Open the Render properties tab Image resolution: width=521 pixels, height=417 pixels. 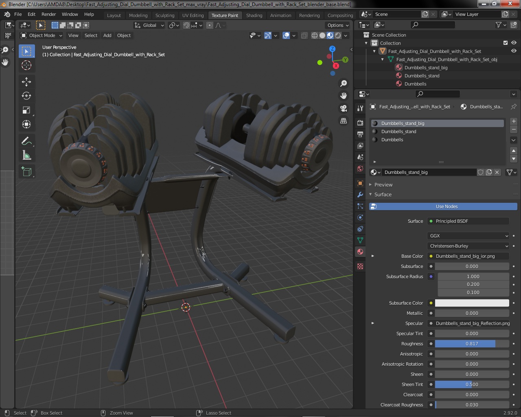(x=360, y=123)
